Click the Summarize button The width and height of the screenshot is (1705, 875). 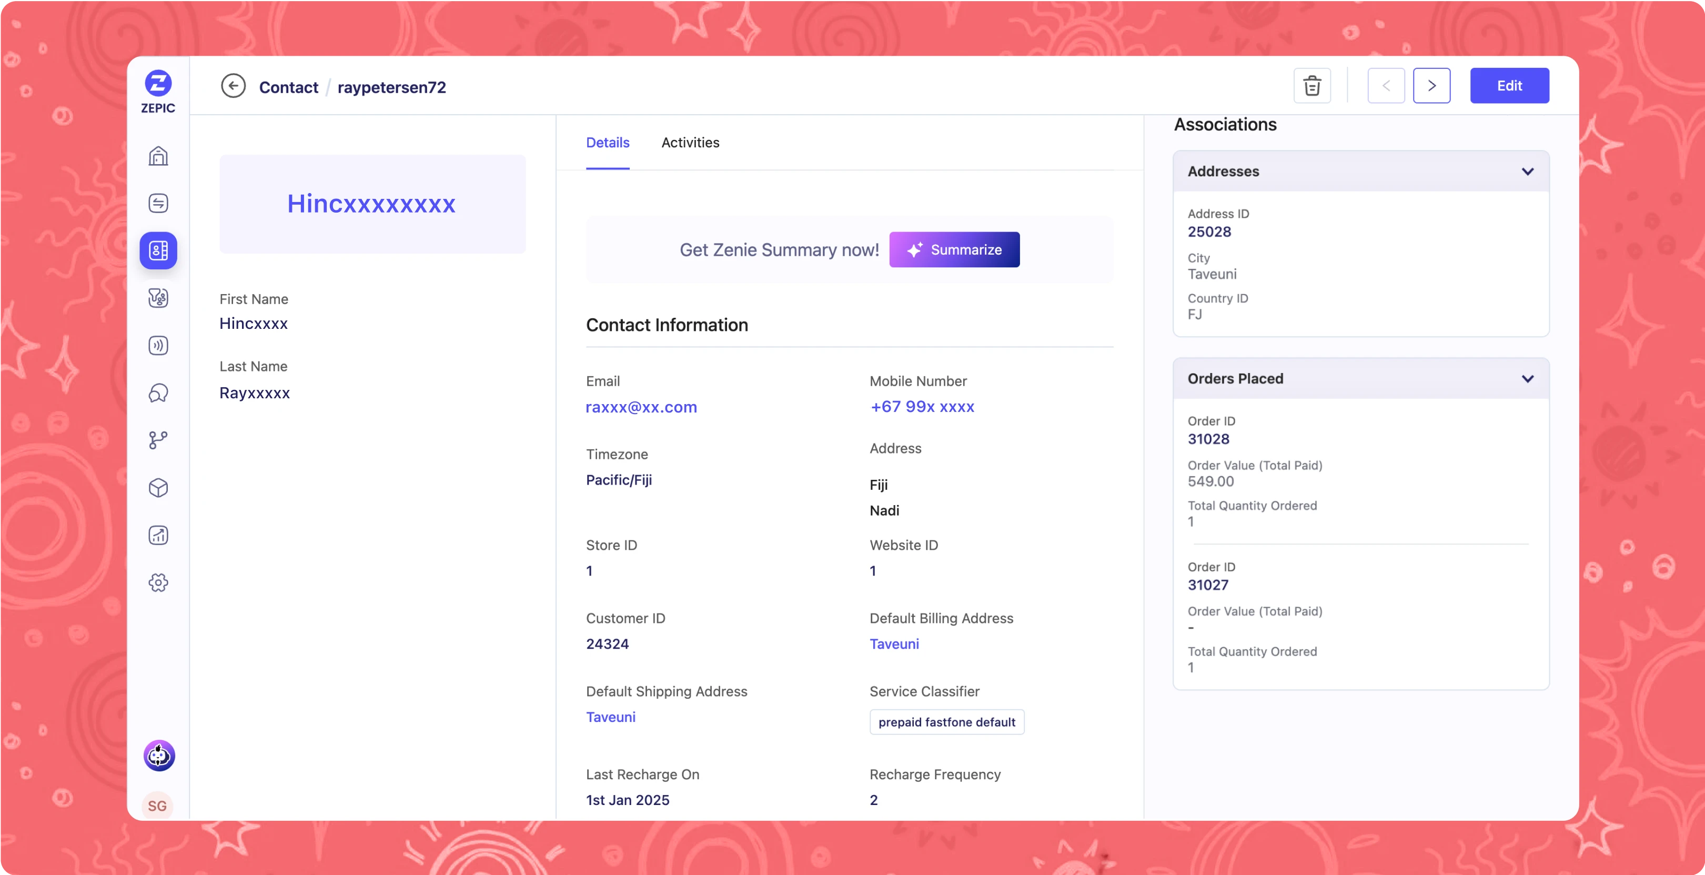(x=954, y=249)
